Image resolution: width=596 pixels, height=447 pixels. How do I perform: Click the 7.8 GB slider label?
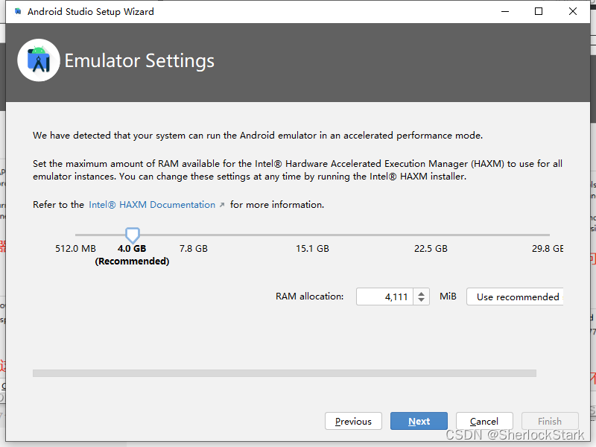194,249
